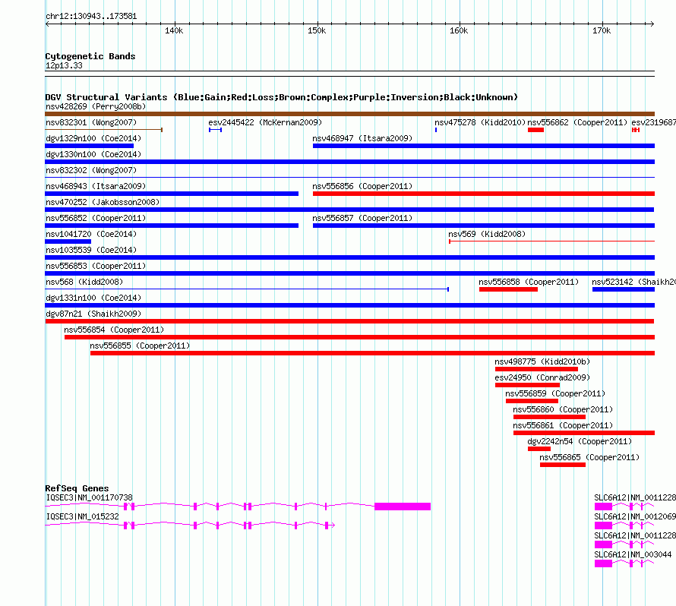Select the thin blue nsv568 line

coord(247,289)
